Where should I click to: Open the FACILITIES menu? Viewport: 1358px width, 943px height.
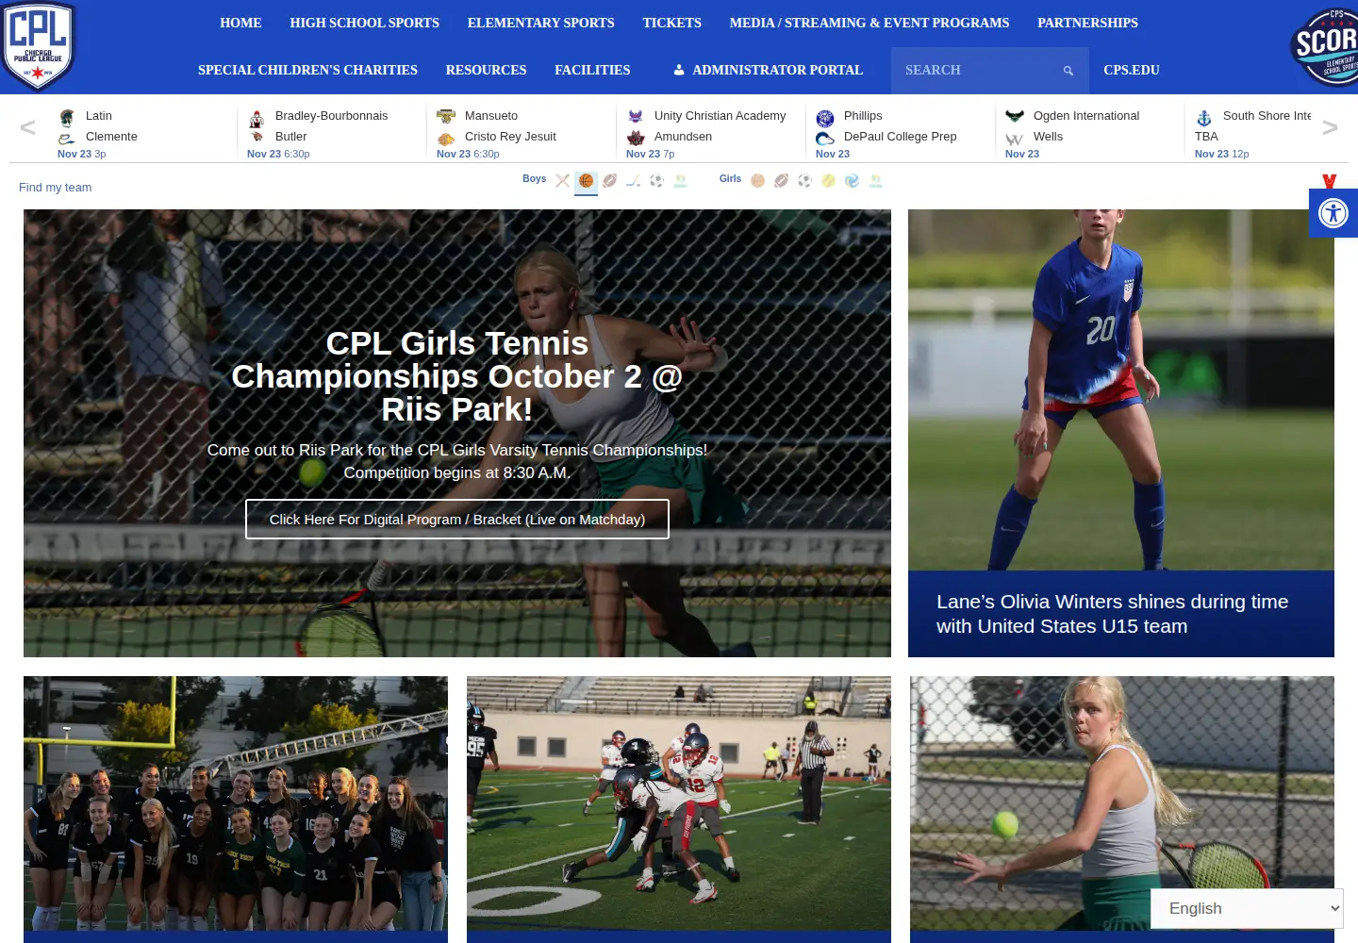coord(592,70)
